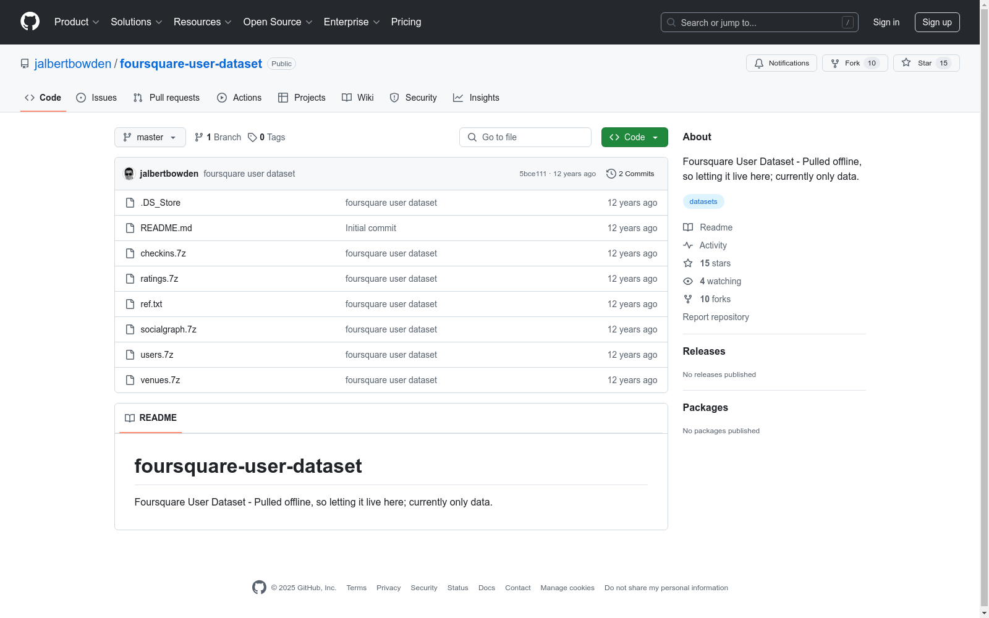Click the page vertical scrollbar

tap(984, 309)
